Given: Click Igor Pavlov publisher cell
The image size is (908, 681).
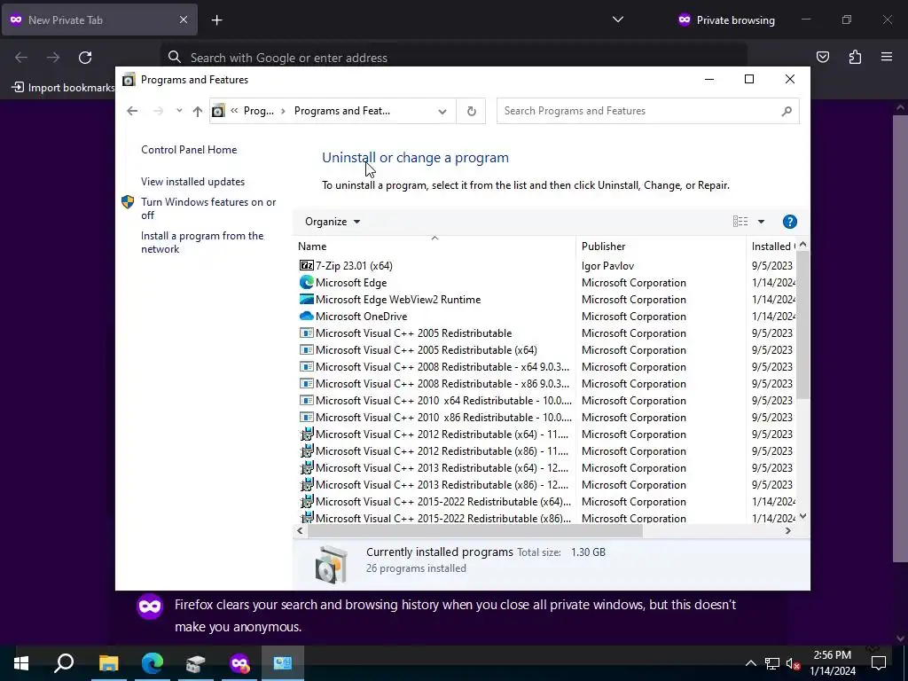Looking at the screenshot, I should 607,266.
